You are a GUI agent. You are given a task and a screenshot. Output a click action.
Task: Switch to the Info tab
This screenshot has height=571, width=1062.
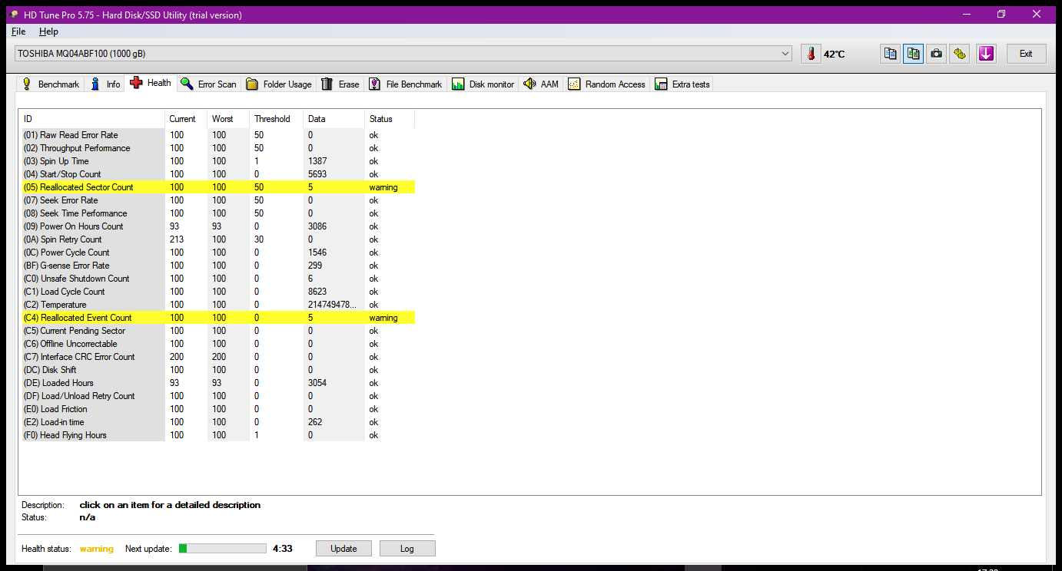point(105,84)
